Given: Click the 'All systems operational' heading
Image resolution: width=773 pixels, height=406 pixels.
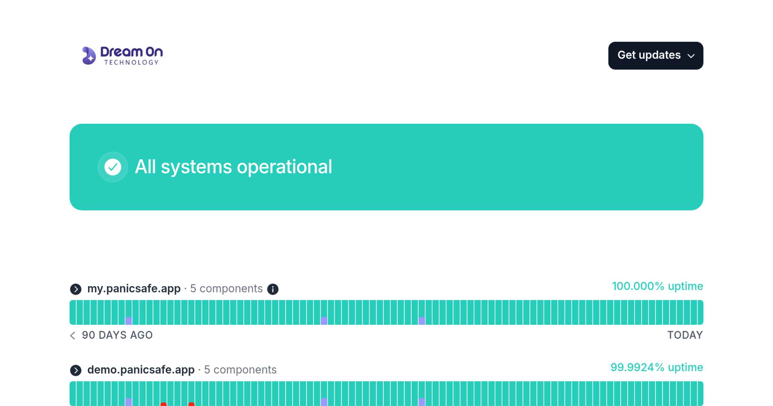Looking at the screenshot, I should (233, 167).
